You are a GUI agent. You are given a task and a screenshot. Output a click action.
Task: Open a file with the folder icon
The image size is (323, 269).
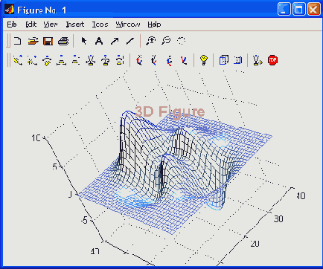pos(33,41)
